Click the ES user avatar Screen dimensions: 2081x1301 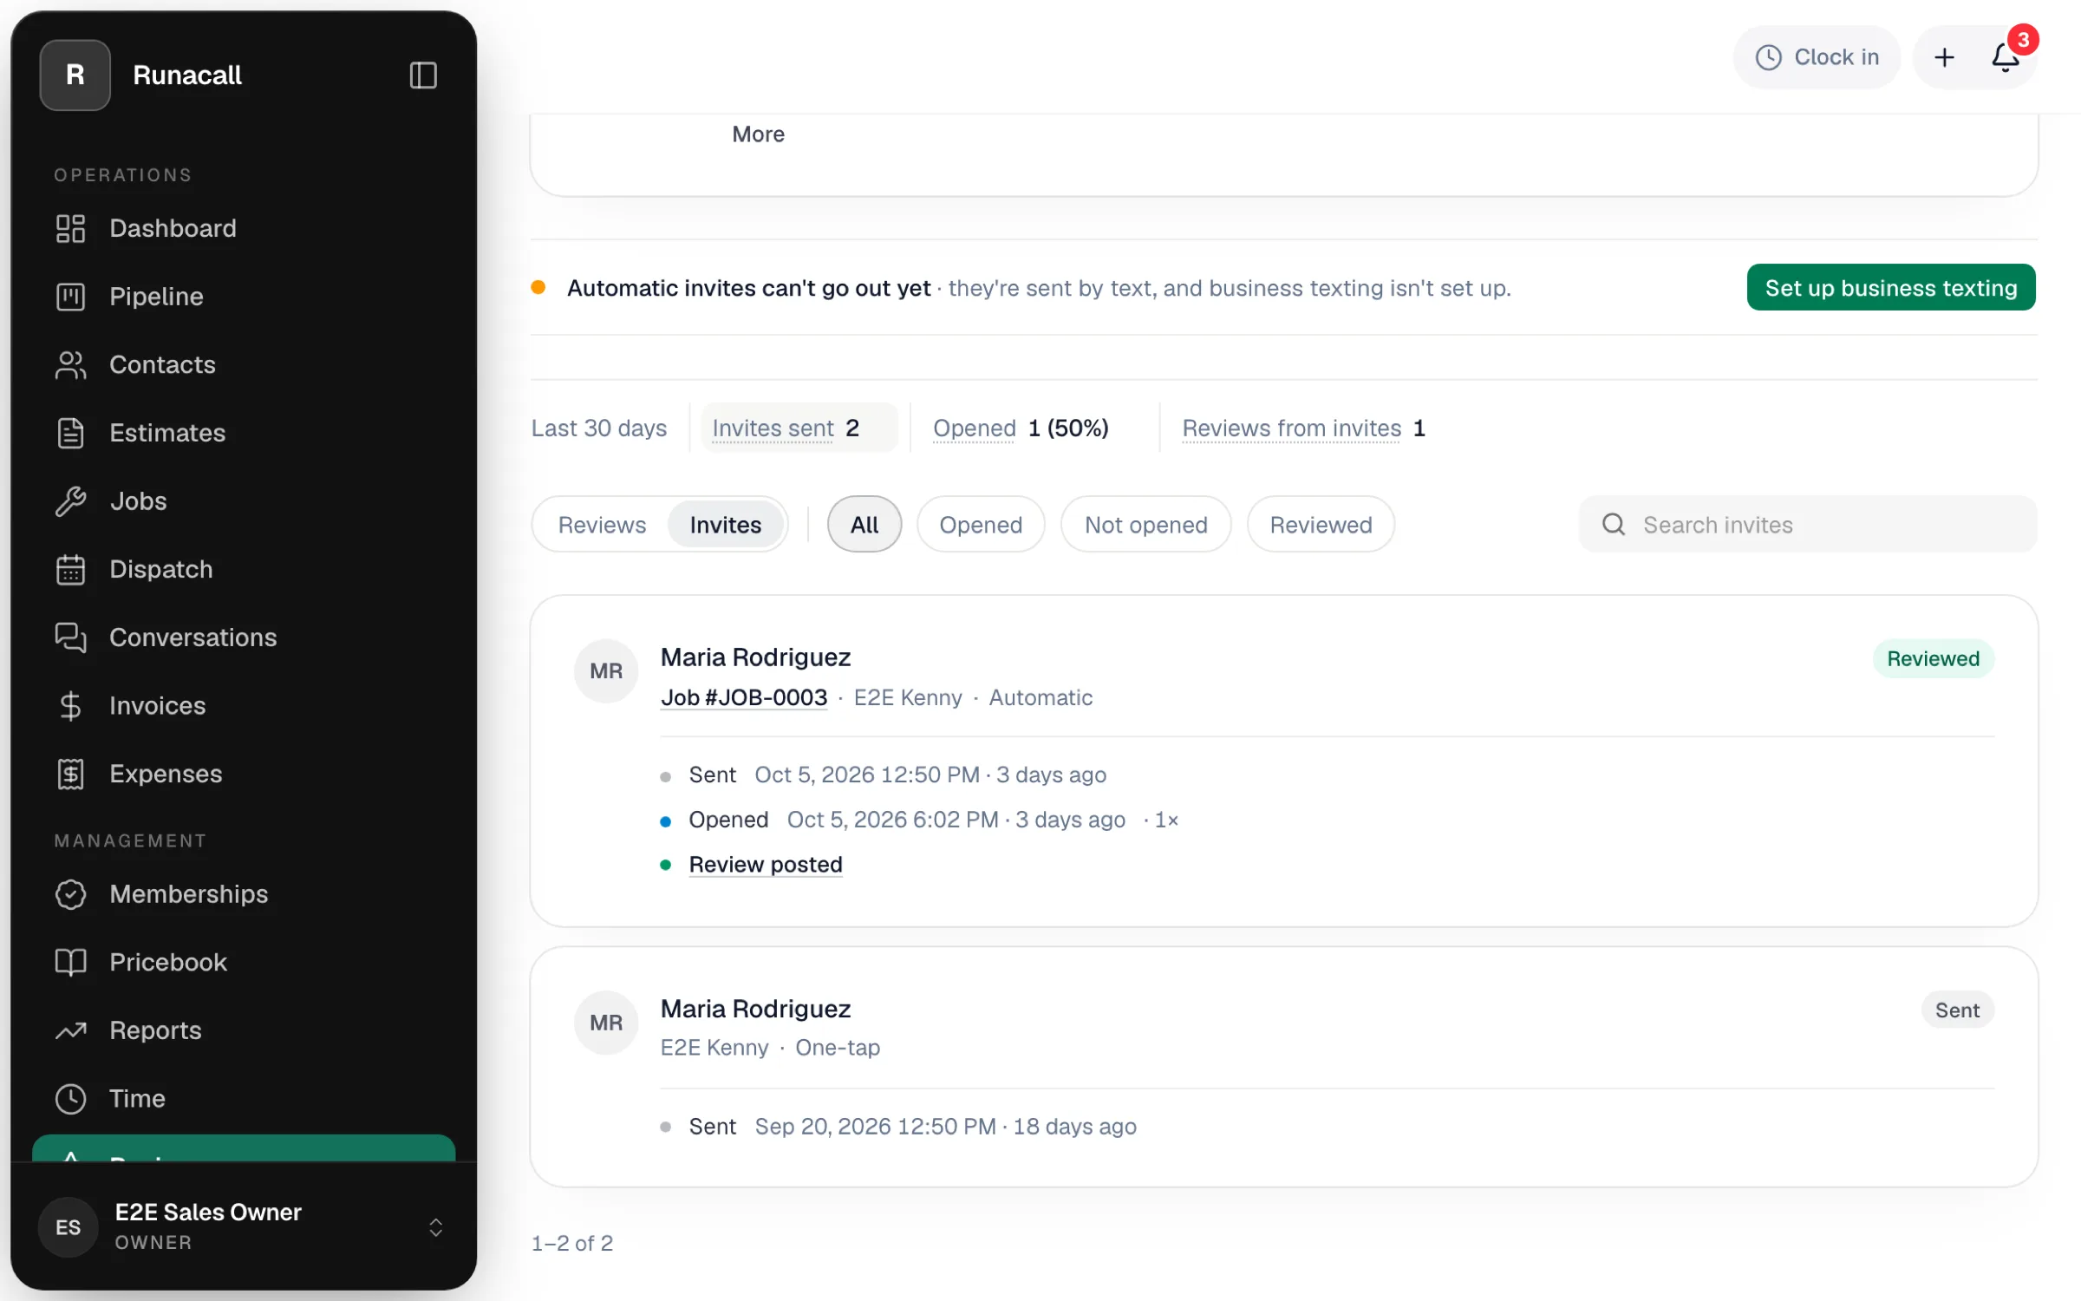(68, 1227)
